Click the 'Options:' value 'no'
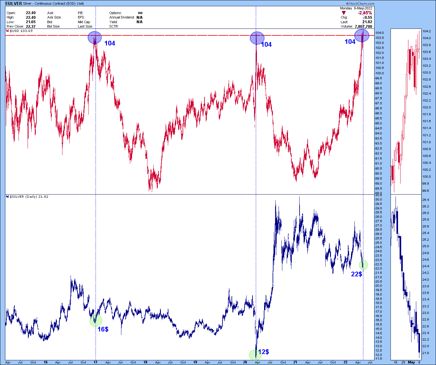Screen dimensions: 436x365 click(x=140, y=13)
